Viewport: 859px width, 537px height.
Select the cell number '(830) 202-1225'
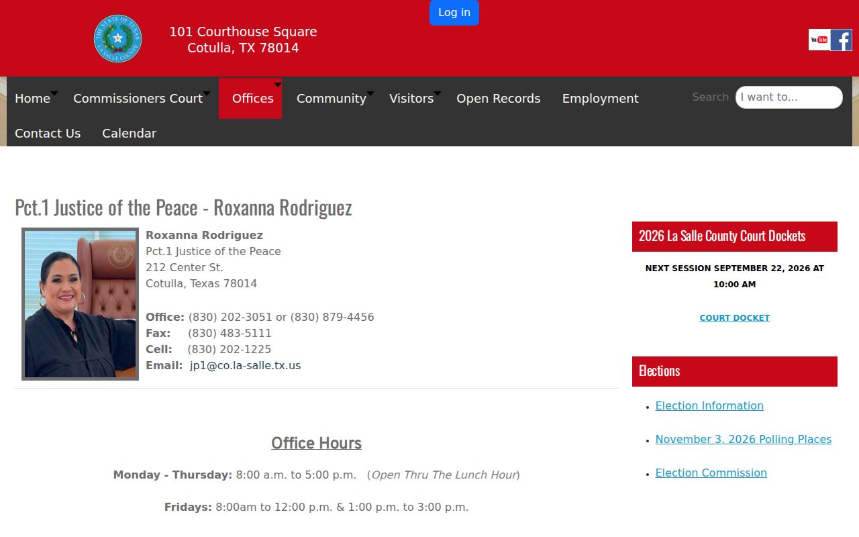click(230, 349)
